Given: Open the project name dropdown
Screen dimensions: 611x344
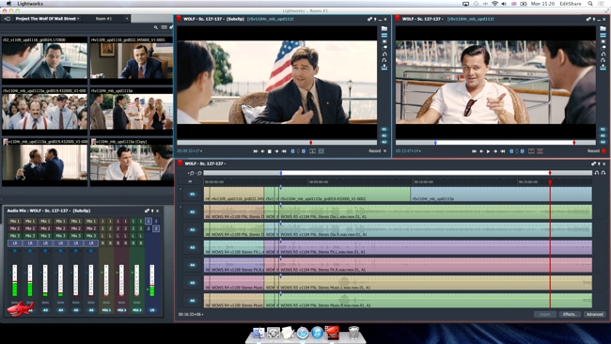Looking at the screenshot, I should click(x=48, y=18).
